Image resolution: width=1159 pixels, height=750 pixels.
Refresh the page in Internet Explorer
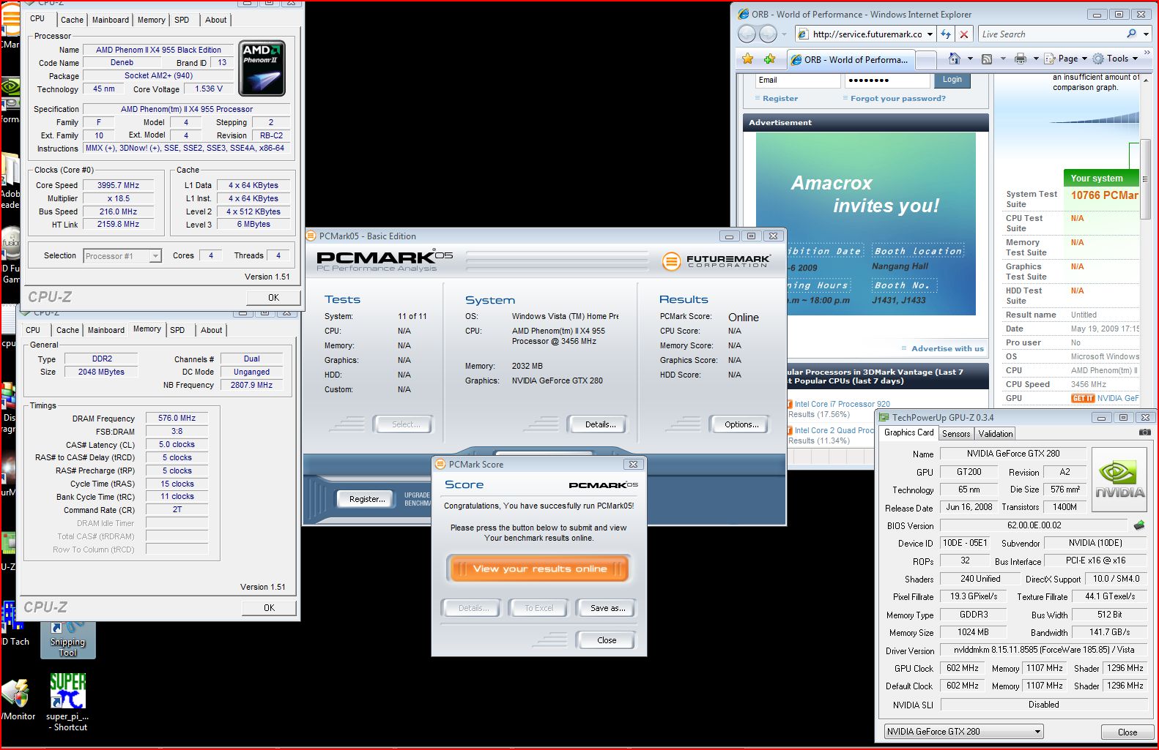[946, 34]
